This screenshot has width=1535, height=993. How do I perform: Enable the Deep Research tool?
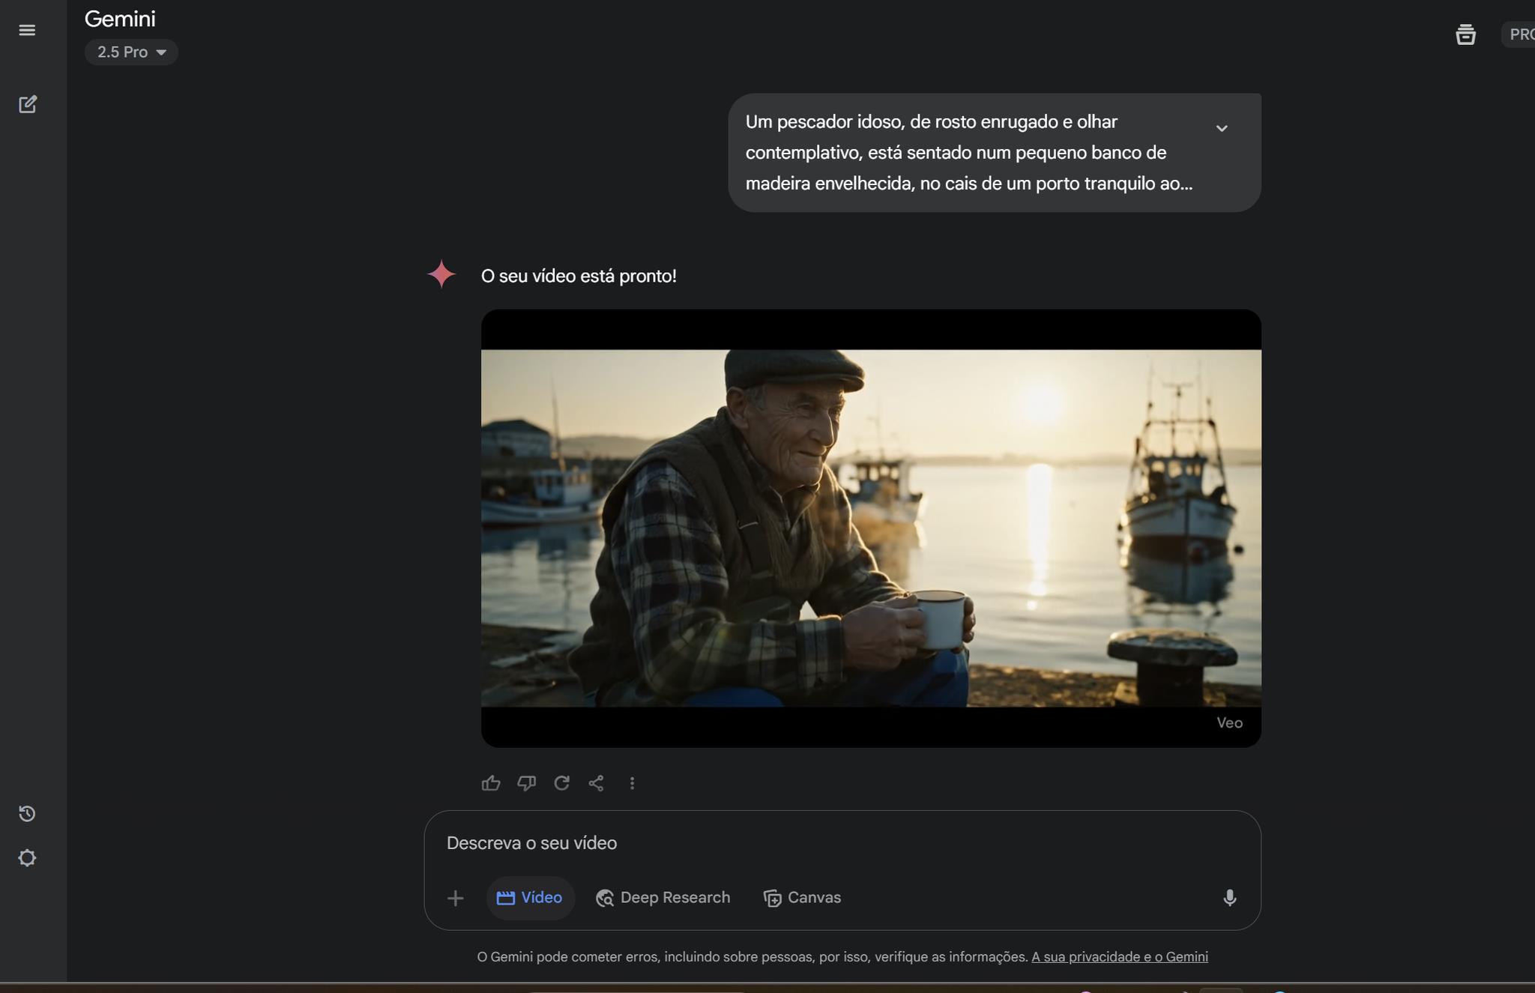tap(663, 898)
